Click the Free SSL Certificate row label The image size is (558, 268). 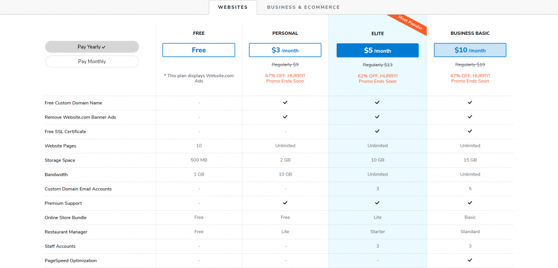[65, 132]
